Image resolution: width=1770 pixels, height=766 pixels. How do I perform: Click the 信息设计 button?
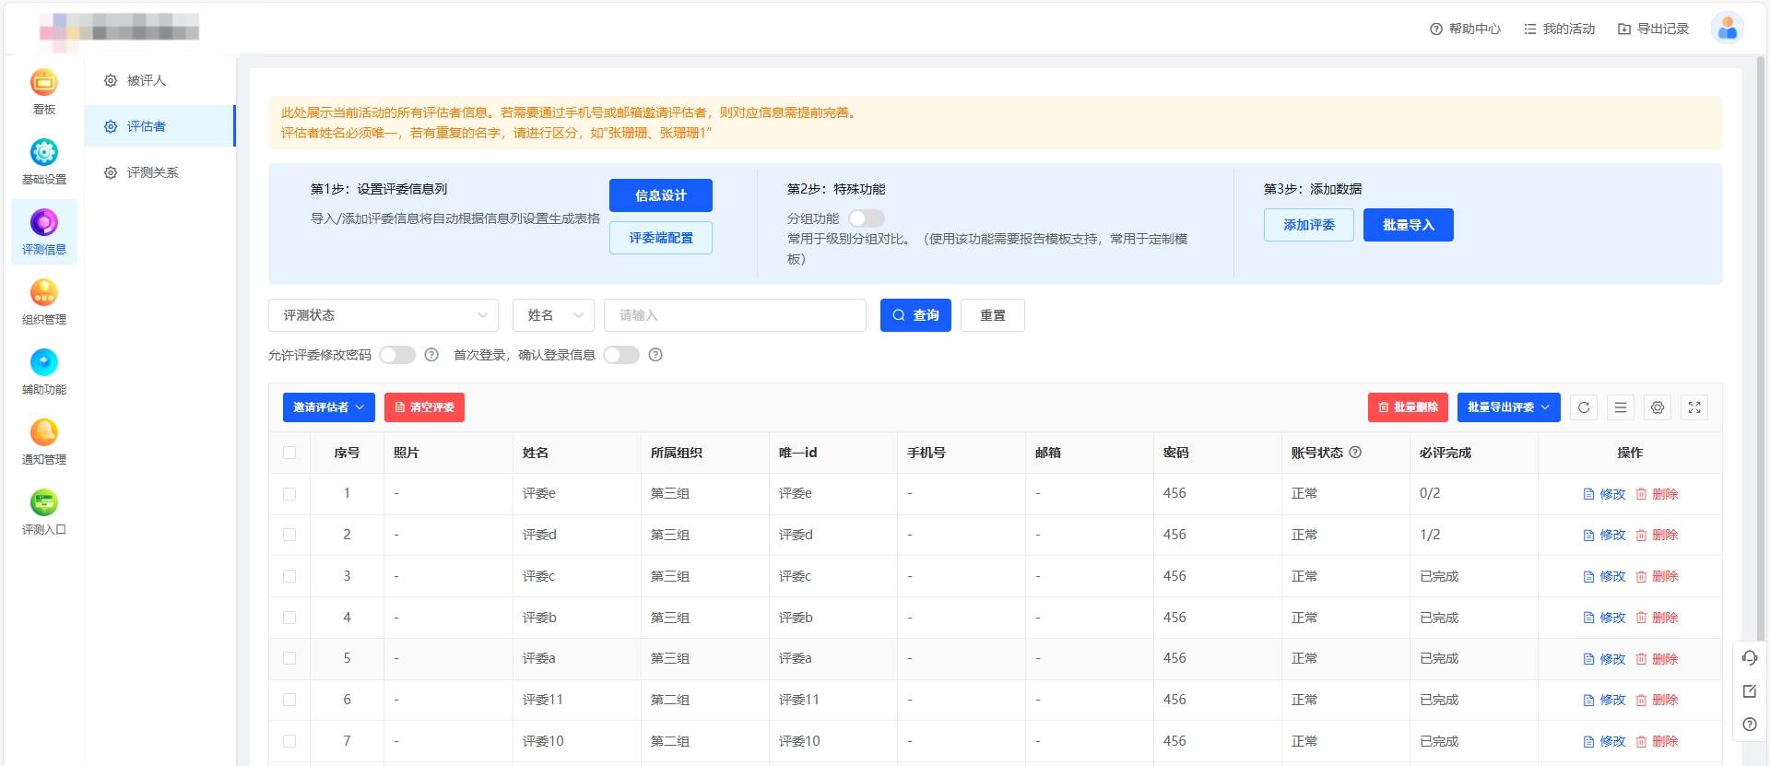tap(660, 195)
